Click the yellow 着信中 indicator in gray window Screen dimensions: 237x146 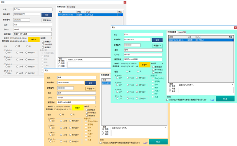34,39
